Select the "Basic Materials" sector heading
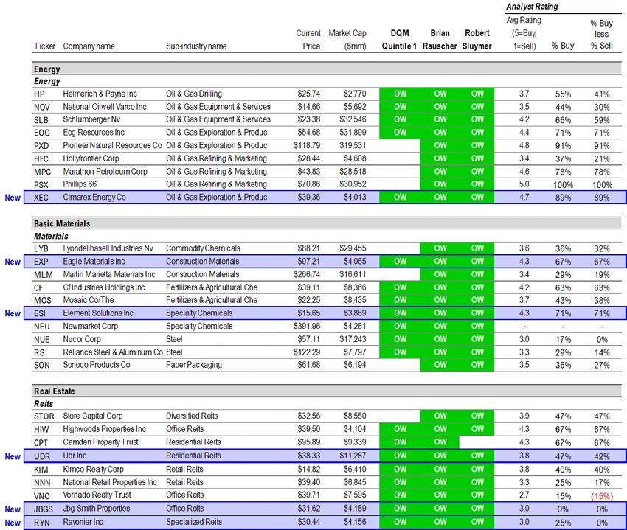Screen dimensions: 627x530 [62, 223]
